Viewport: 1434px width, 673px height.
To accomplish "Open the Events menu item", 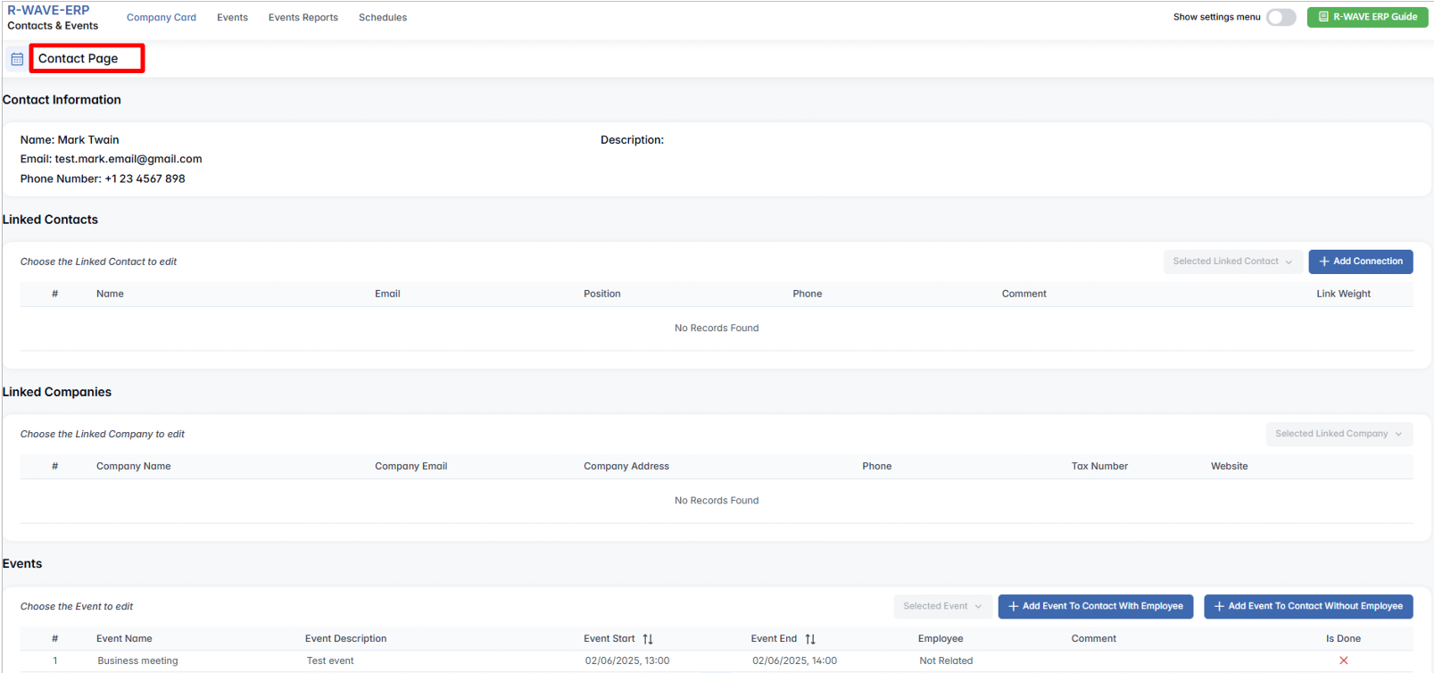I will [x=232, y=18].
